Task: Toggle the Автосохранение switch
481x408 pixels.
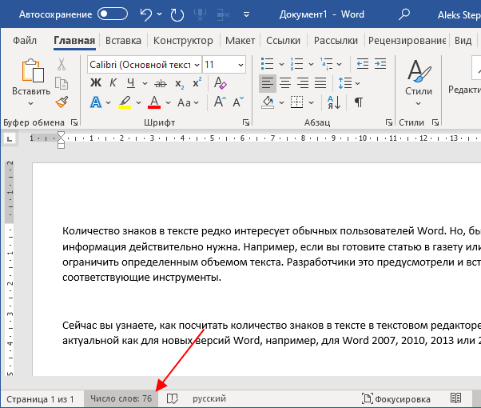Action: (113, 14)
